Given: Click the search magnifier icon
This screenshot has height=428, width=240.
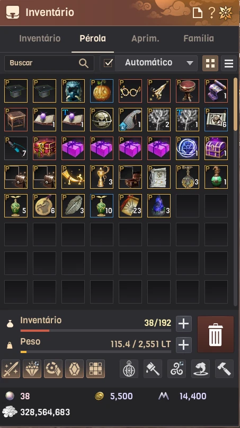Looking at the screenshot, I should pyautogui.click(x=84, y=63).
